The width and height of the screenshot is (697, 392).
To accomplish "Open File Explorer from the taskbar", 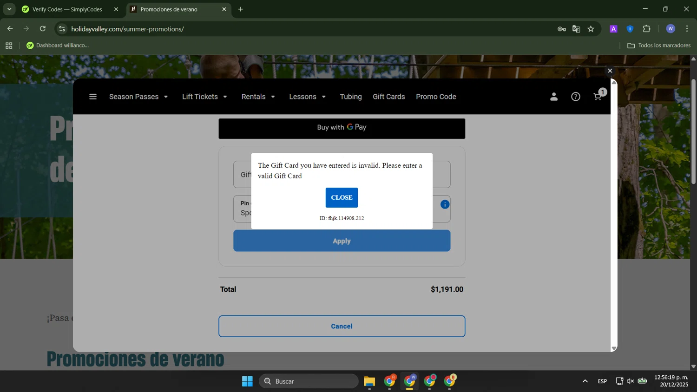I will pyautogui.click(x=369, y=381).
